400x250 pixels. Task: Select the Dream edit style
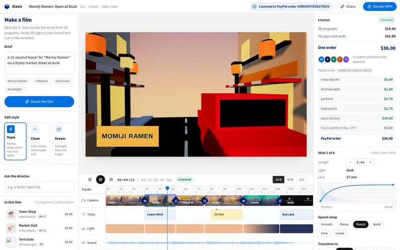point(63,141)
